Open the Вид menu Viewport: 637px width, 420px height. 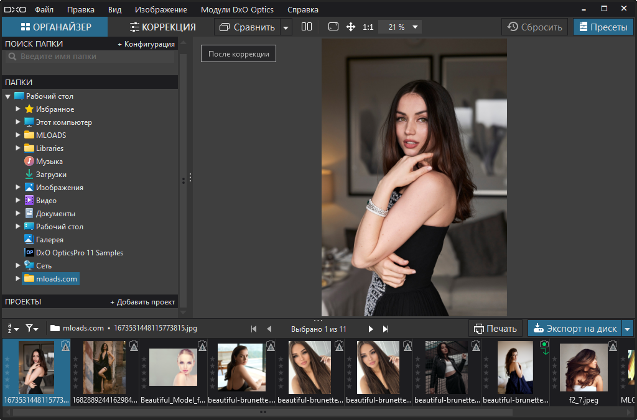pos(114,9)
